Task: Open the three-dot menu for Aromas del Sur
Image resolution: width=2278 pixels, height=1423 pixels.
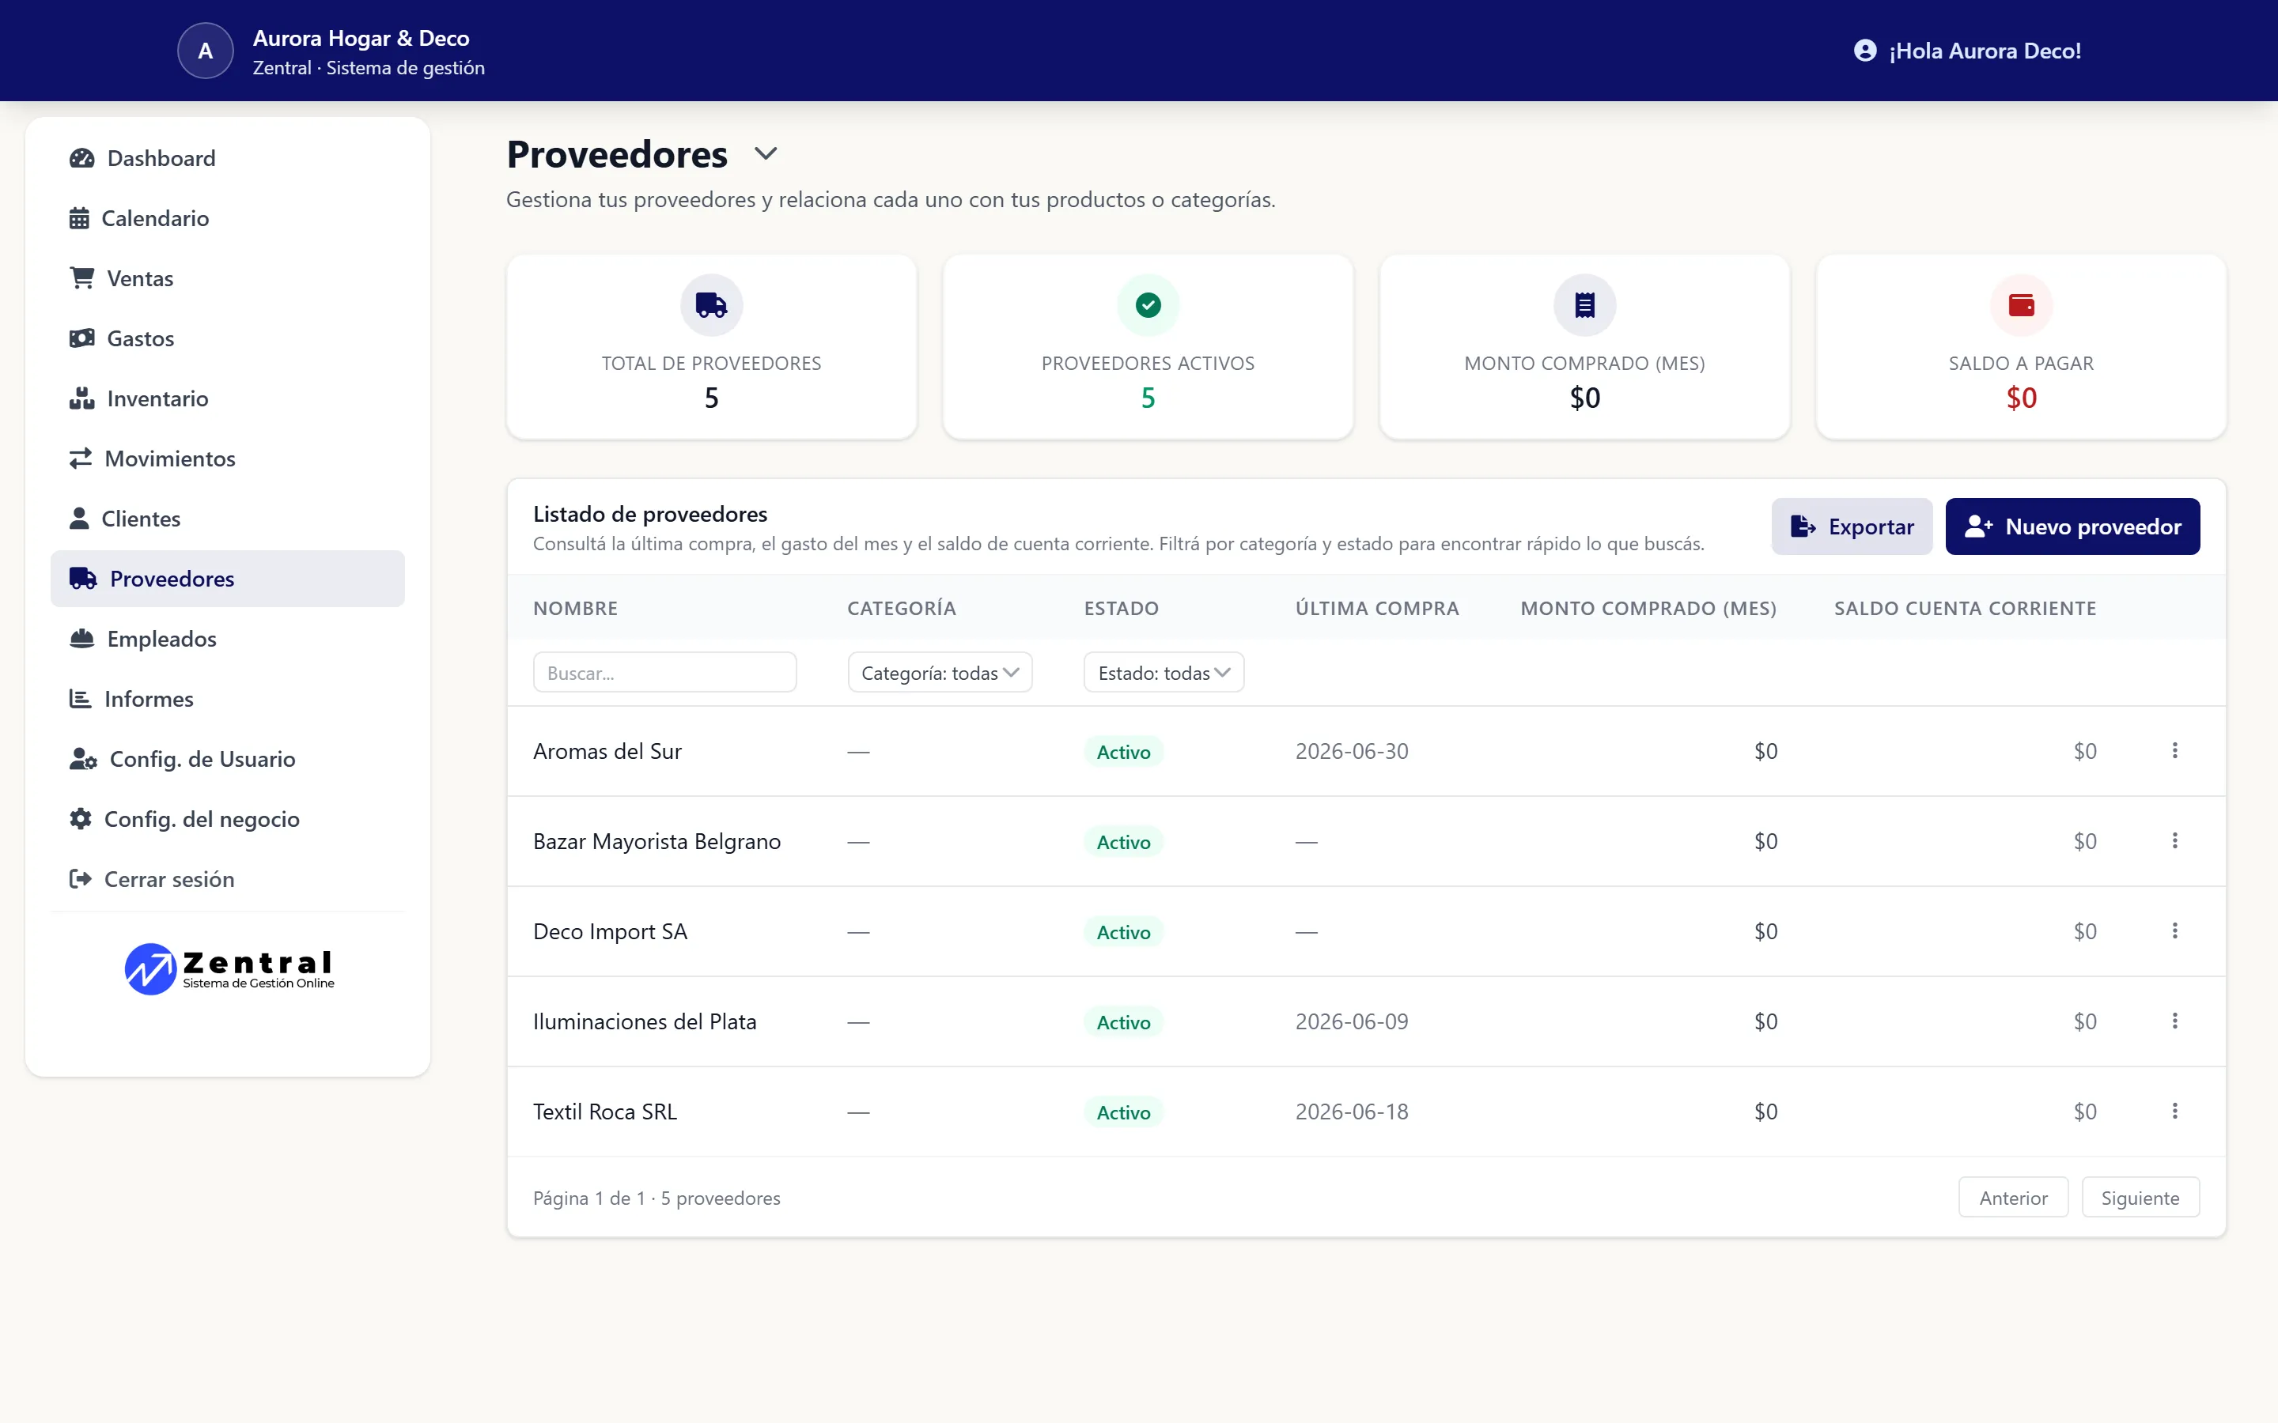Action: pos(2174,750)
